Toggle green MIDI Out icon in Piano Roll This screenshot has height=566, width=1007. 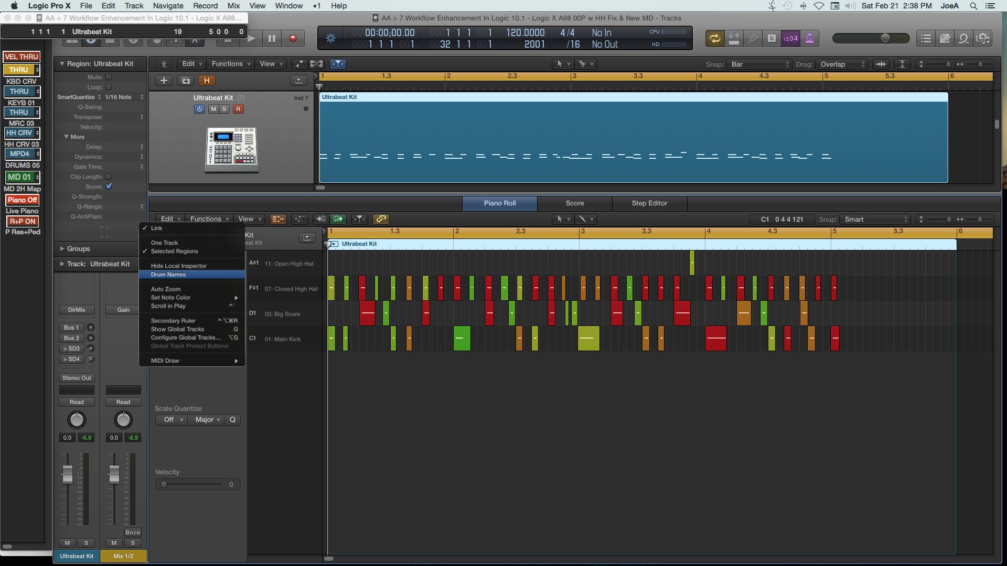tap(338, 219)
